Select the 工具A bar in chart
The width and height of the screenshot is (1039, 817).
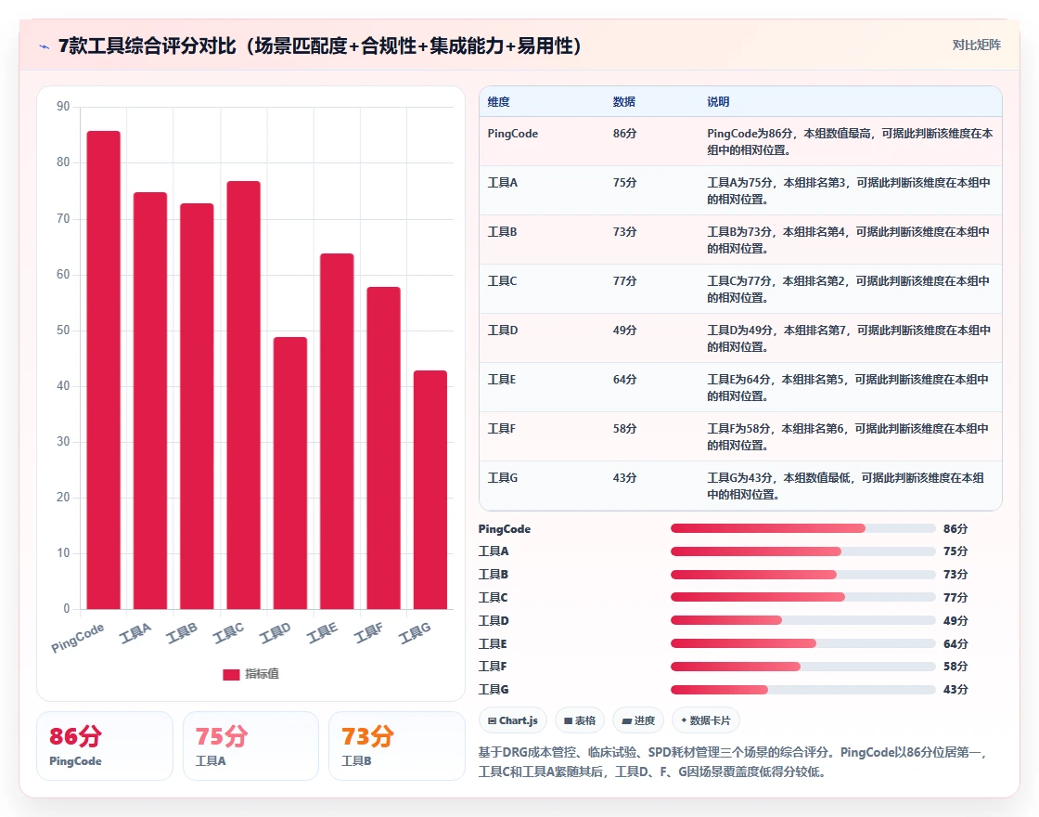coord(150,400)
